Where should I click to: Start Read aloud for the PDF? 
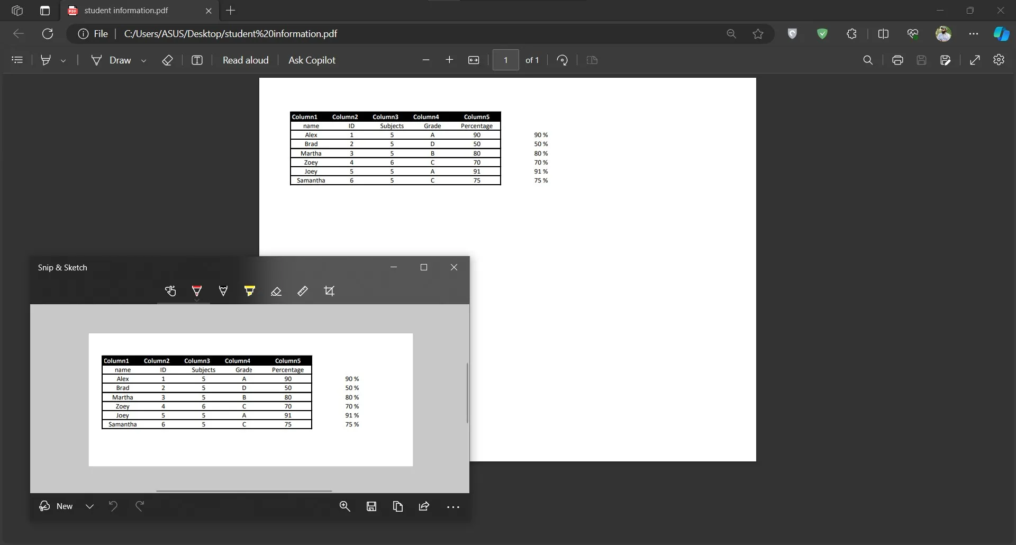(x=246, y=60)
